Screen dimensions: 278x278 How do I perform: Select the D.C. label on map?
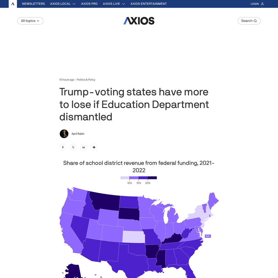point(208,236)
